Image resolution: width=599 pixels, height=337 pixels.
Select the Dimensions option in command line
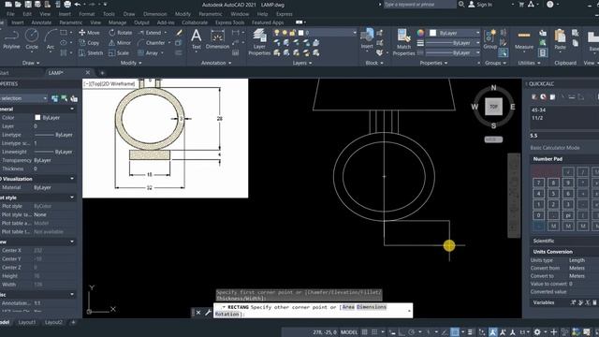click(x=372, y=307)
